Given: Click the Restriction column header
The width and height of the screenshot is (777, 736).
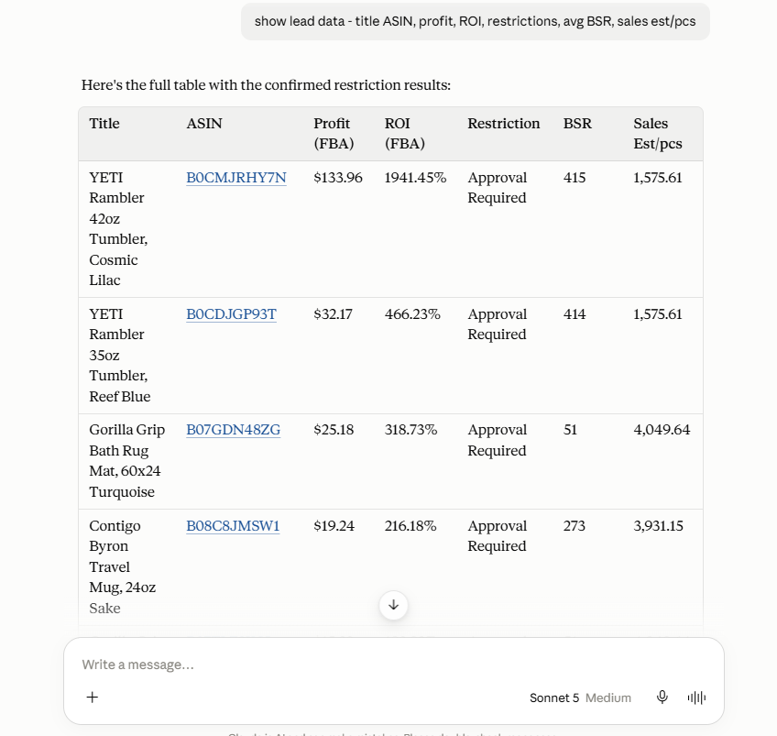Looking at the screenshot, I should coord(503,124).
